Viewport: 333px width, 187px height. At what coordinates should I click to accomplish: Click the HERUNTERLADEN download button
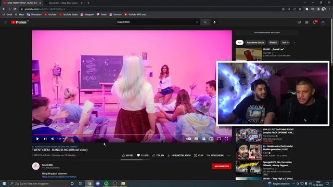tap(179, 155)
